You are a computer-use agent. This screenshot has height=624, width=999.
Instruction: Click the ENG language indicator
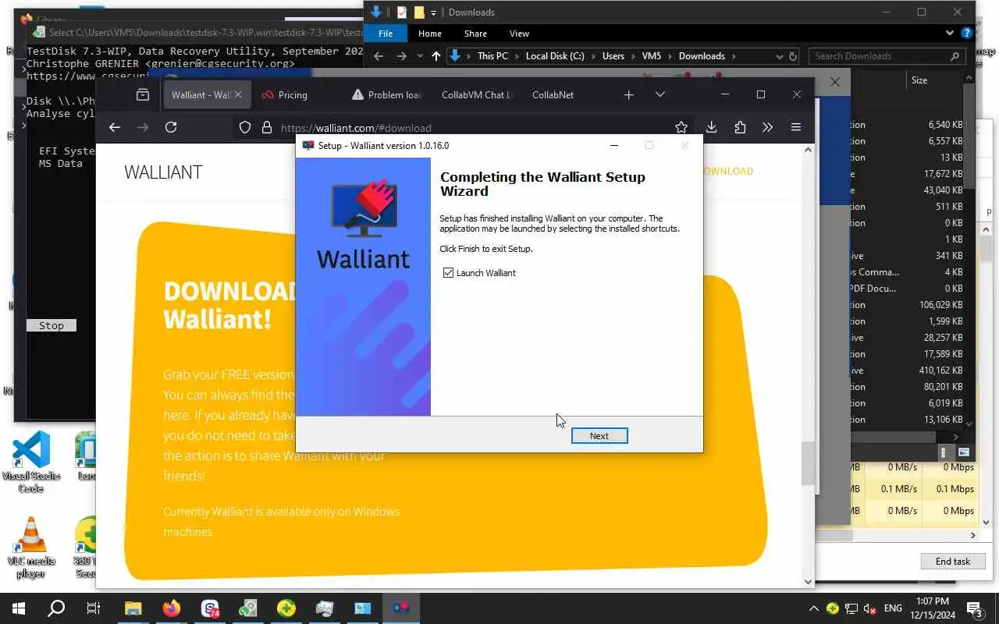coord(893,608)
